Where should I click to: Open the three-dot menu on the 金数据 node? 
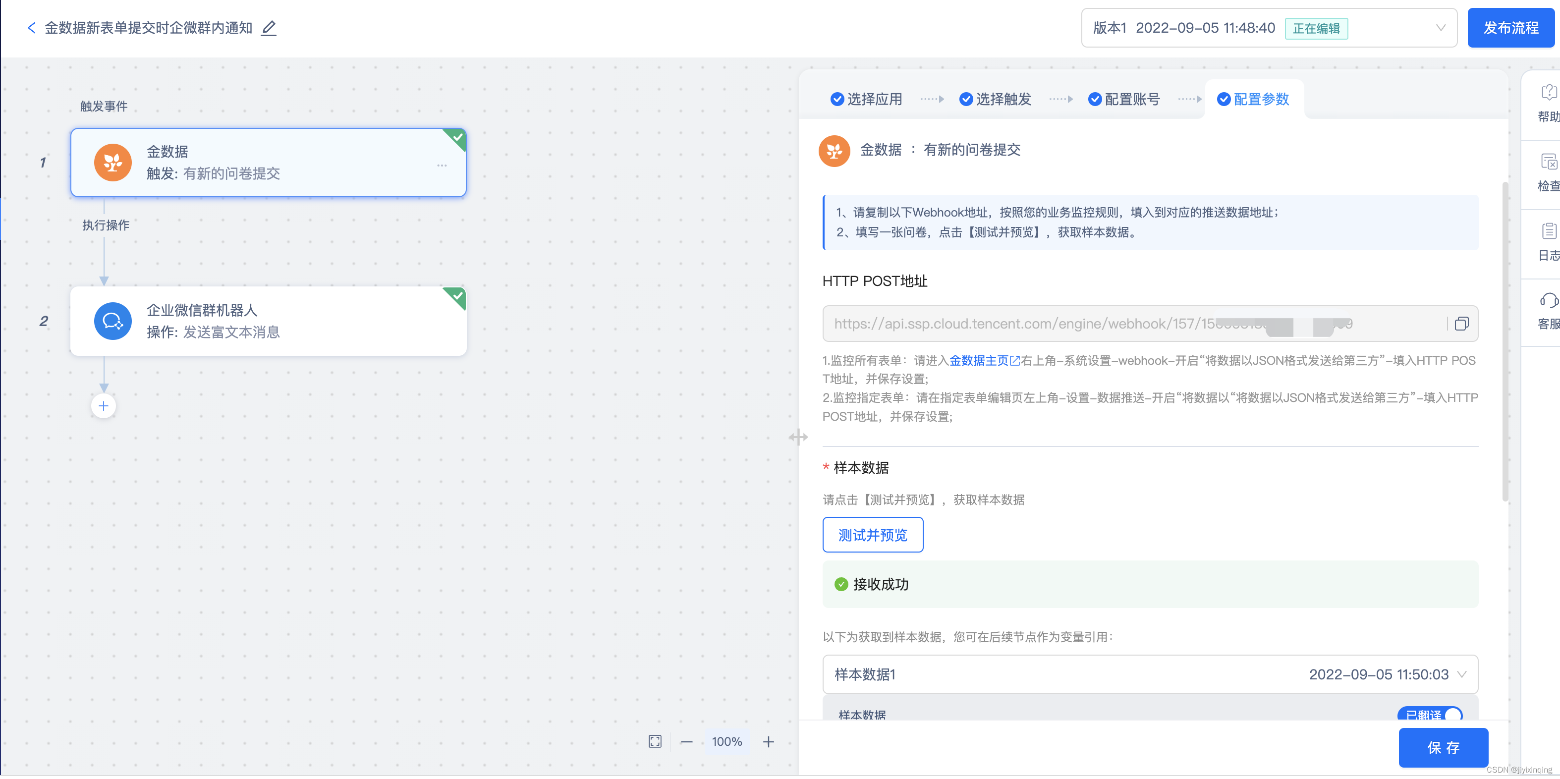click(x=442, y=166)
